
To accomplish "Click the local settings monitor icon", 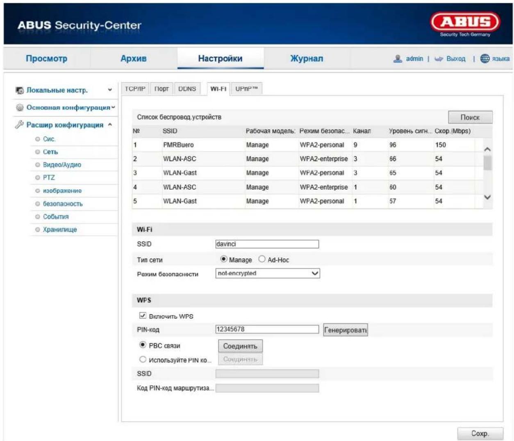I will [x=19, y=90].
